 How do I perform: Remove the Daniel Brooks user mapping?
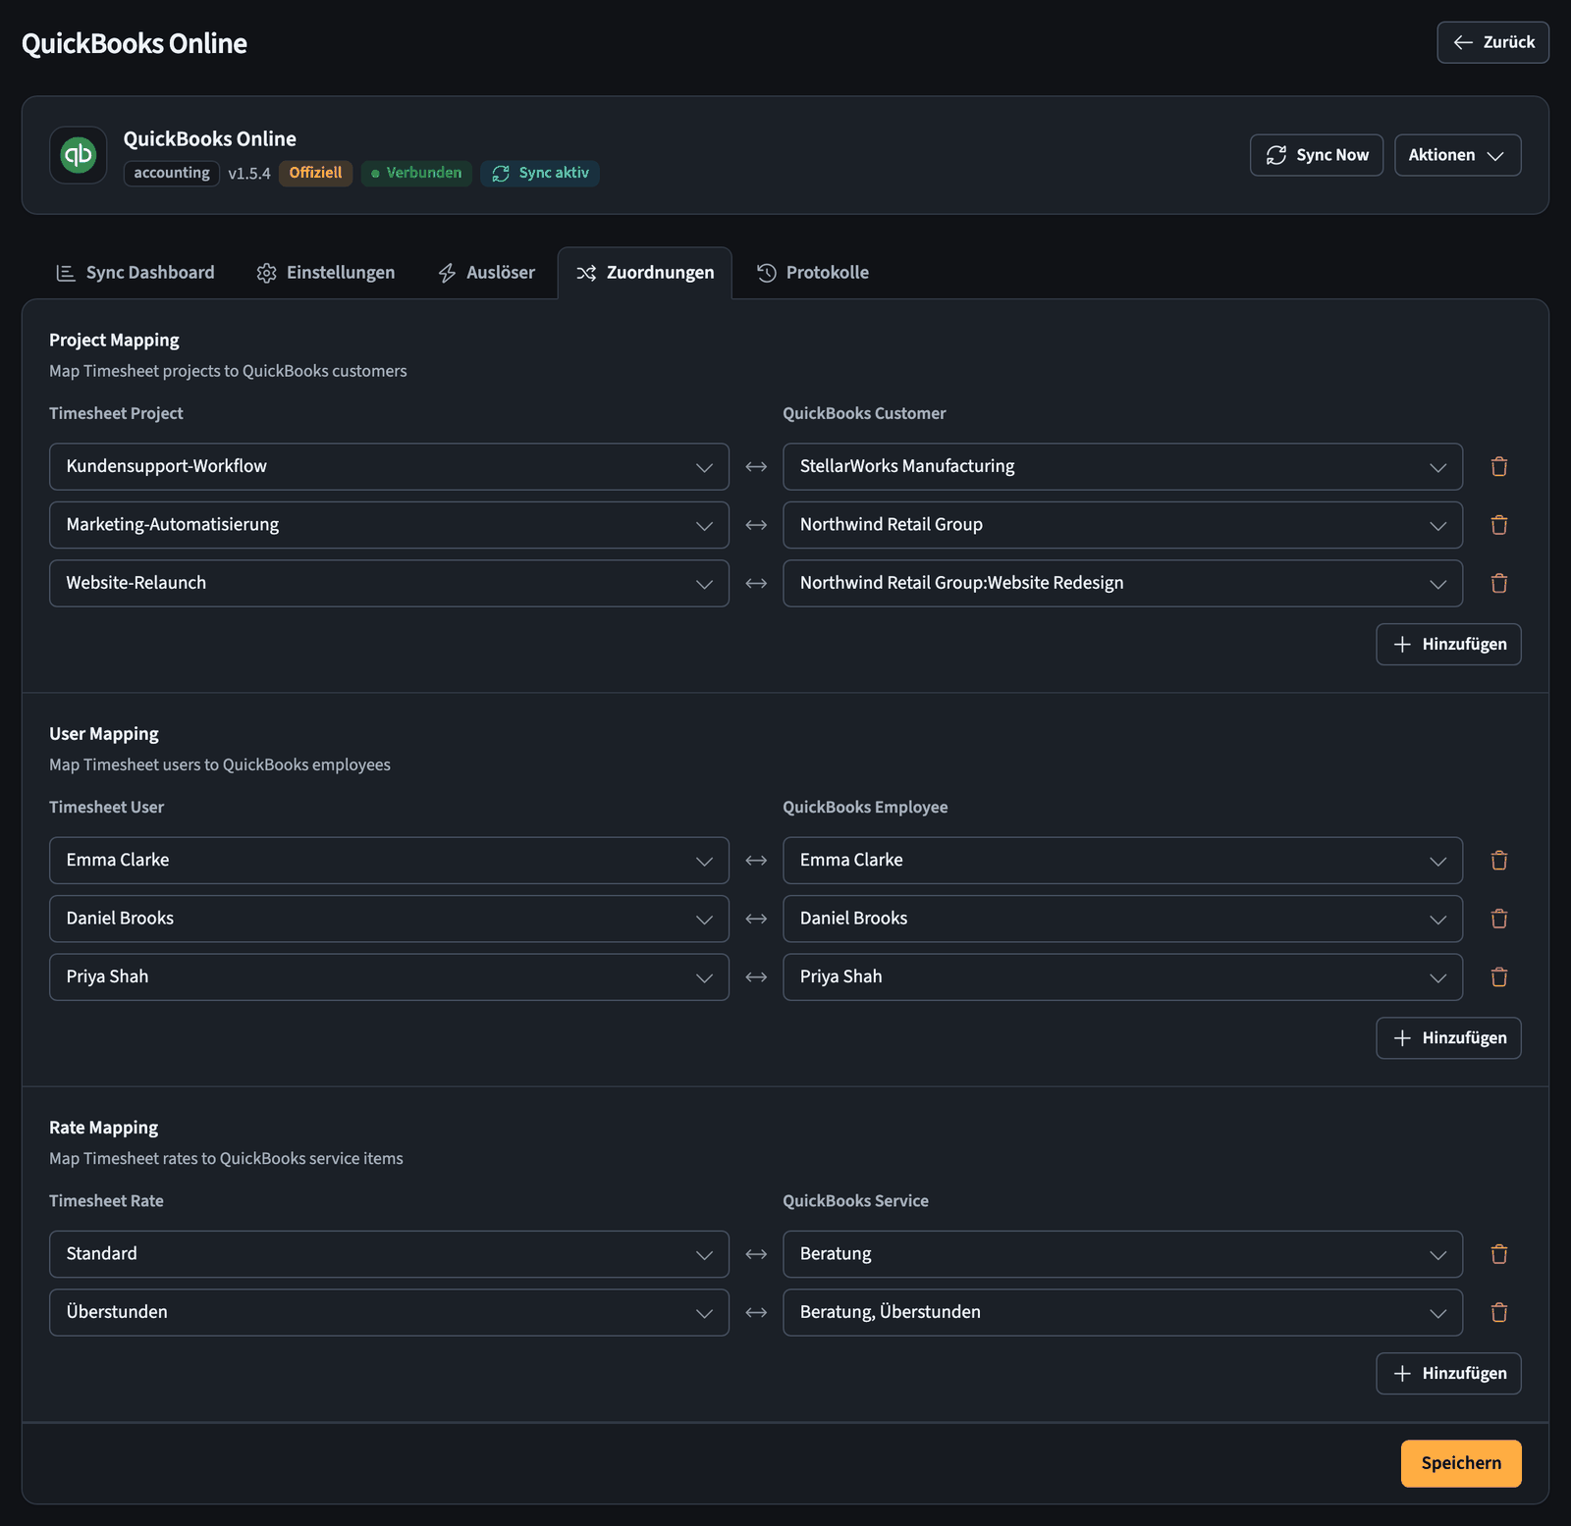pyautogui.click(x=1498, y=919)
